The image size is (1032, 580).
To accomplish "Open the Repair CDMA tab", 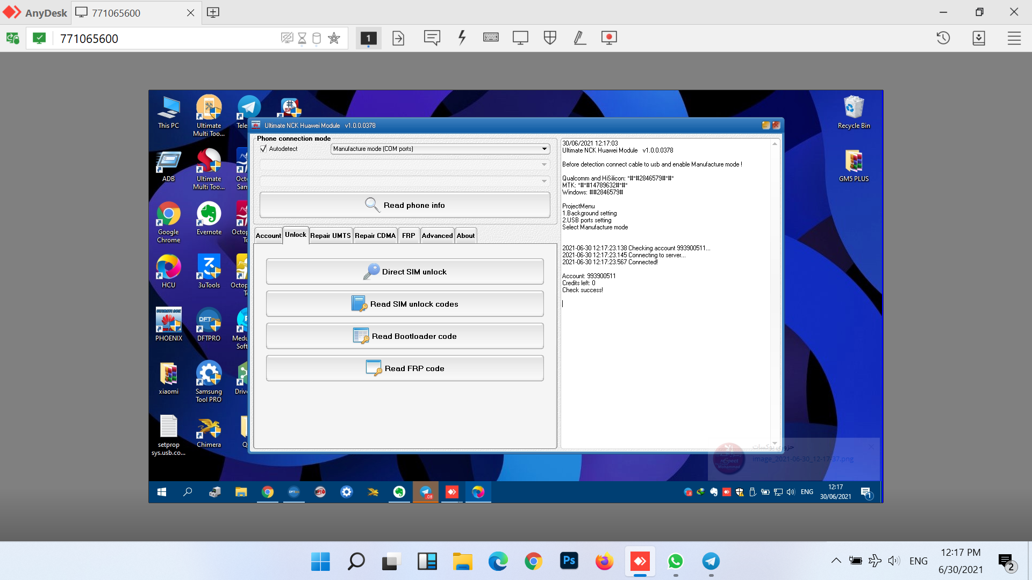I will [375, 236].
